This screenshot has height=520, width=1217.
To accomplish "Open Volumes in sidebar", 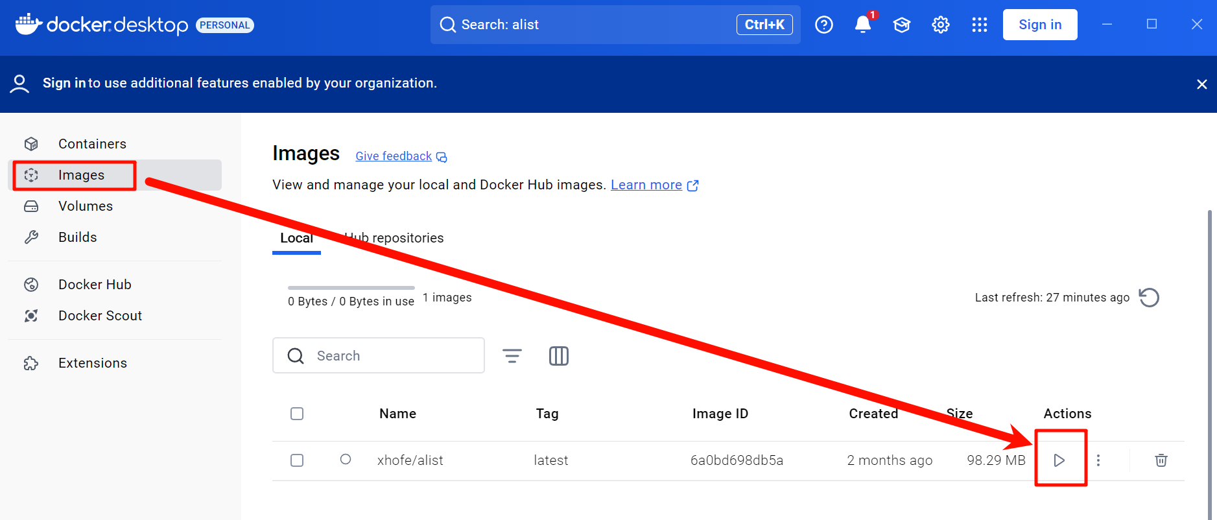I will [x=115, y=206].
